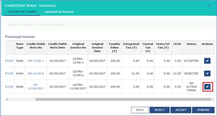Dismiss the Request Accepted message close icon
Image resolution: width=217 pixels, height=116 pixels.
tap(210, 25)
